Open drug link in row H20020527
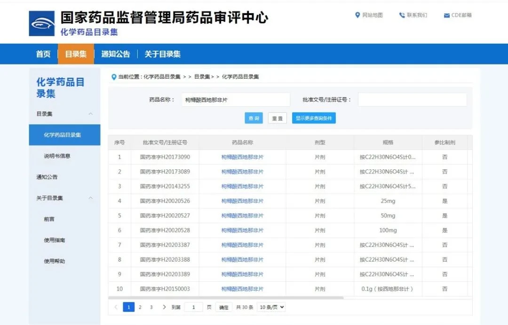The image size is (508, 325). click(x=242, y=216)
